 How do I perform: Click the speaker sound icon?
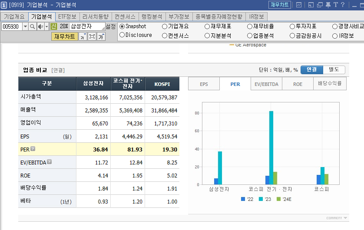click(41, 26)
